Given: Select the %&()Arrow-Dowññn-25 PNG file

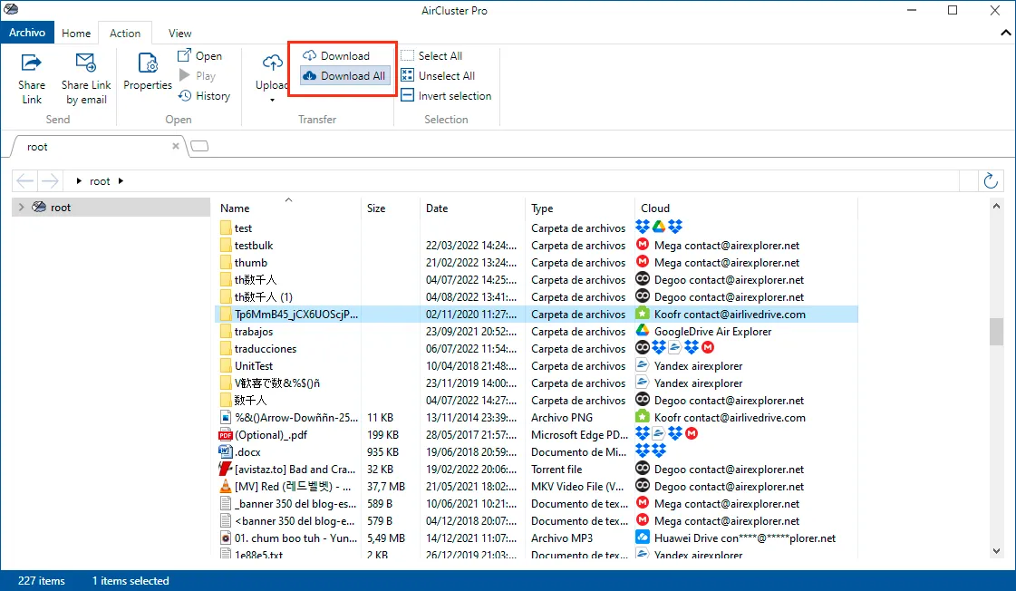Looking at the screenshot, I should pyautogui.click(x=296, y=417).
